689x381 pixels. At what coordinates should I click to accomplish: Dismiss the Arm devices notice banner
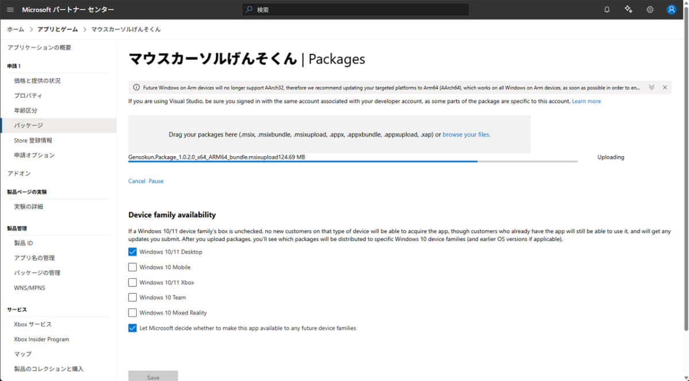tap(665, 87)
